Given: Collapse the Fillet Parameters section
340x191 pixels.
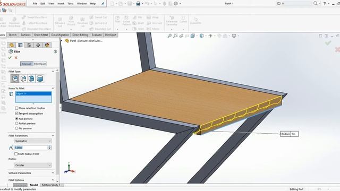Looking at the screenshot, I should tap(53, 136).
